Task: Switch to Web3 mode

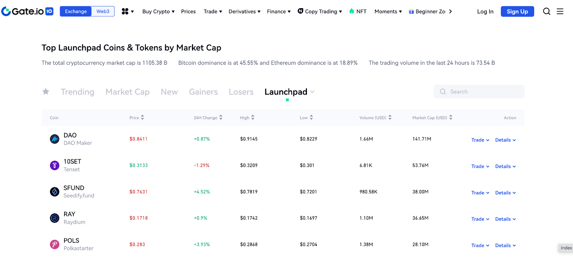Action: (x=103, y=11)
